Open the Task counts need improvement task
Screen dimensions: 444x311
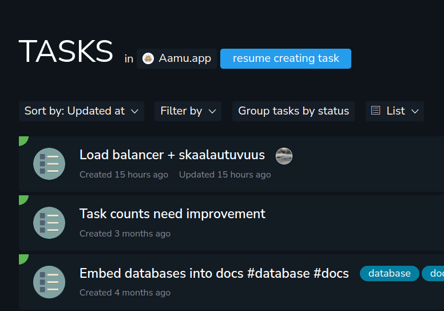tap(172, 214)
